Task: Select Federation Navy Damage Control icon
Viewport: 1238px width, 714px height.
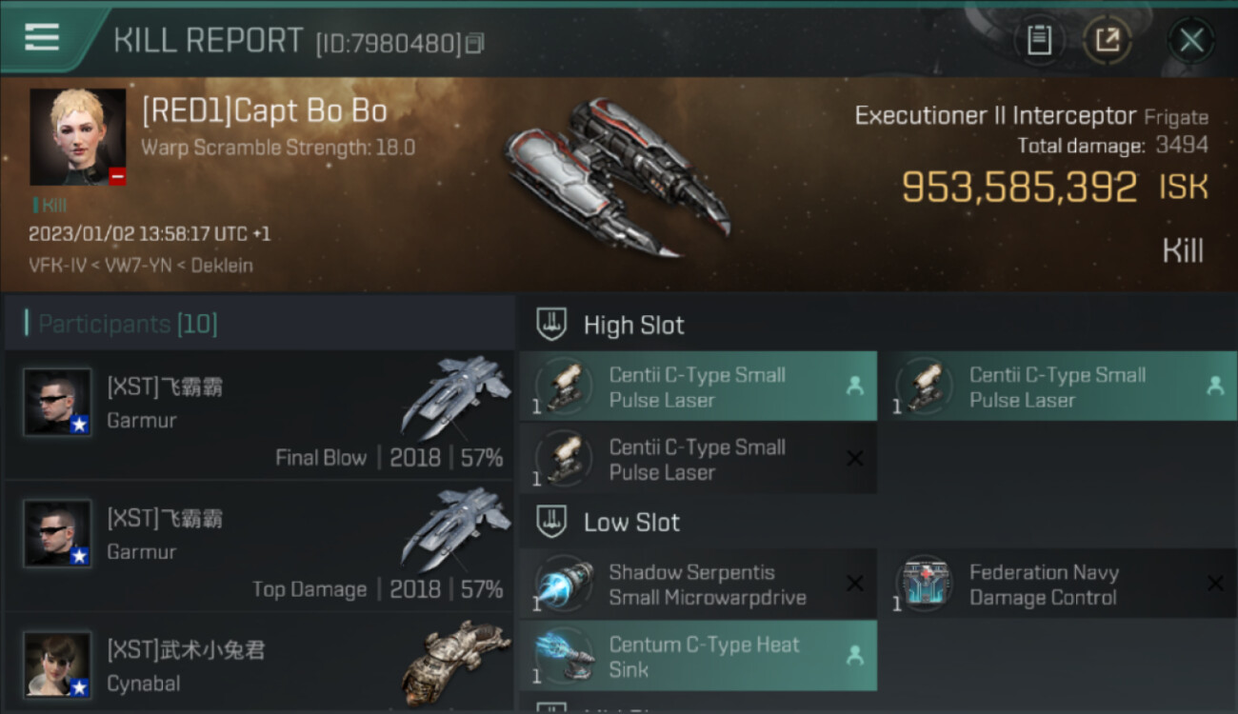Action: 924,585
